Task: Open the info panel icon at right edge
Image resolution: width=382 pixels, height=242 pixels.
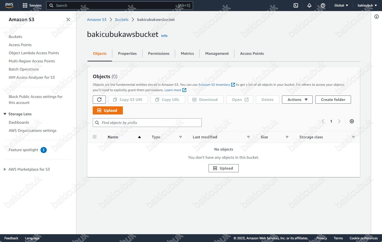Action: pos(377,17)
